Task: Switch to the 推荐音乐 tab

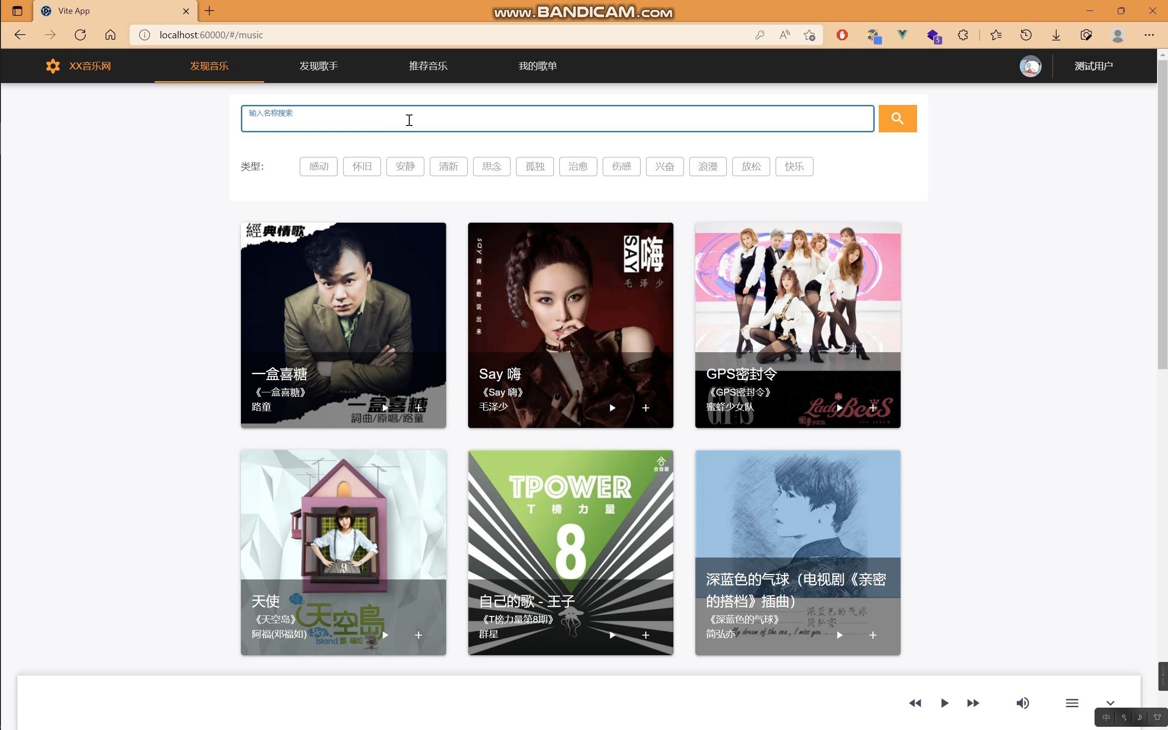Action: coord(428,66)
